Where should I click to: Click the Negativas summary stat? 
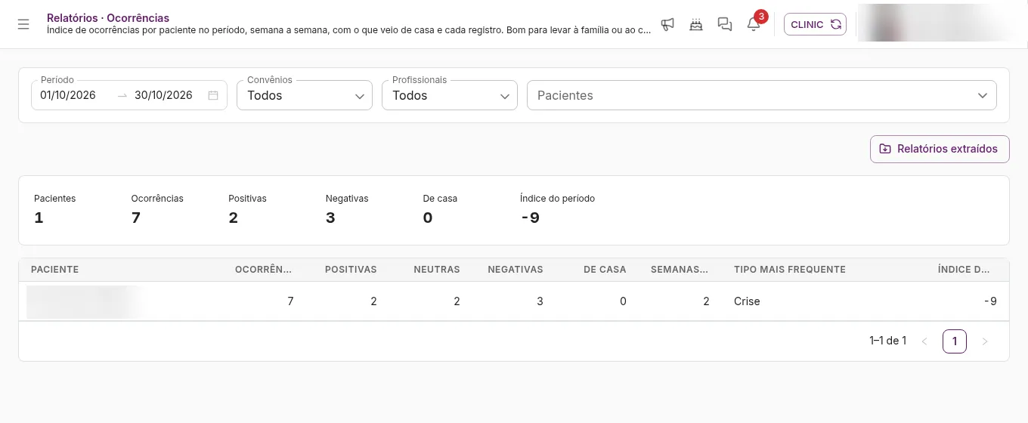coord(347,209)
